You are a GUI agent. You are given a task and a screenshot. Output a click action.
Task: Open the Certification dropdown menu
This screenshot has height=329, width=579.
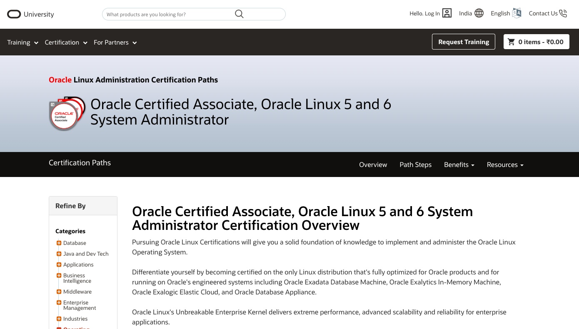66,42
